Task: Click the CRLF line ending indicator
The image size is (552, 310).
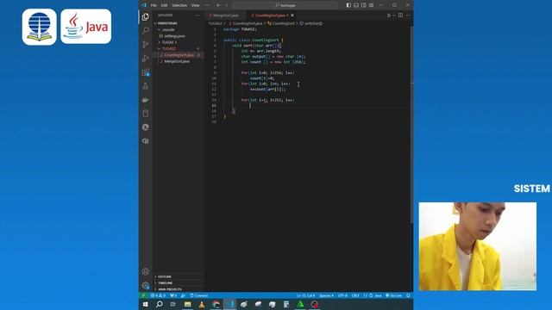Action: point(355,295)
